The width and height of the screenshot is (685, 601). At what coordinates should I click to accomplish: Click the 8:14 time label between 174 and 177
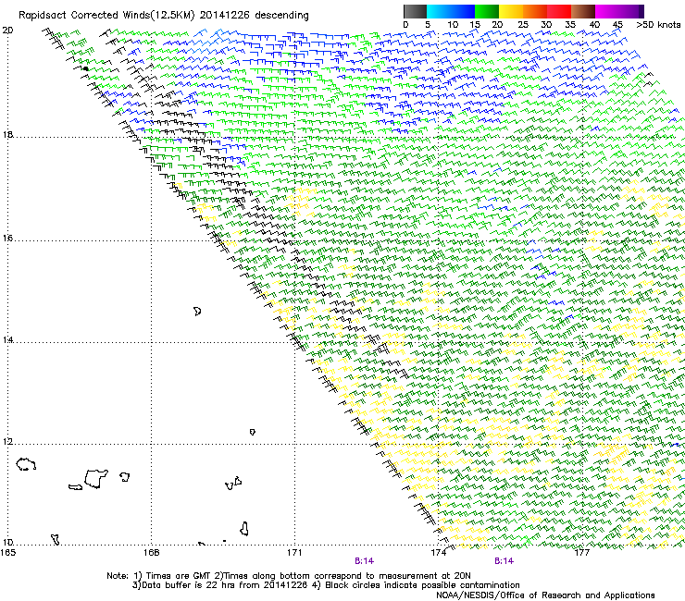(504, 561)
